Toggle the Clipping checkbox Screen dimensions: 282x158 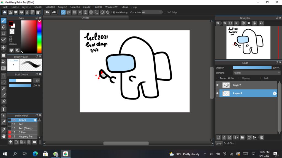coord(240,78)
